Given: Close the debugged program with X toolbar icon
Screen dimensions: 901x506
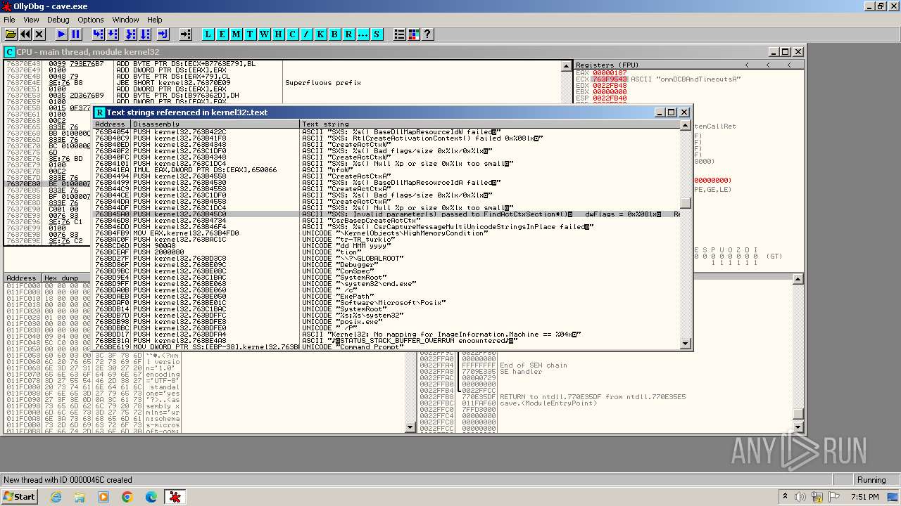Looking at the screenshot, I should tap(39, 34).
